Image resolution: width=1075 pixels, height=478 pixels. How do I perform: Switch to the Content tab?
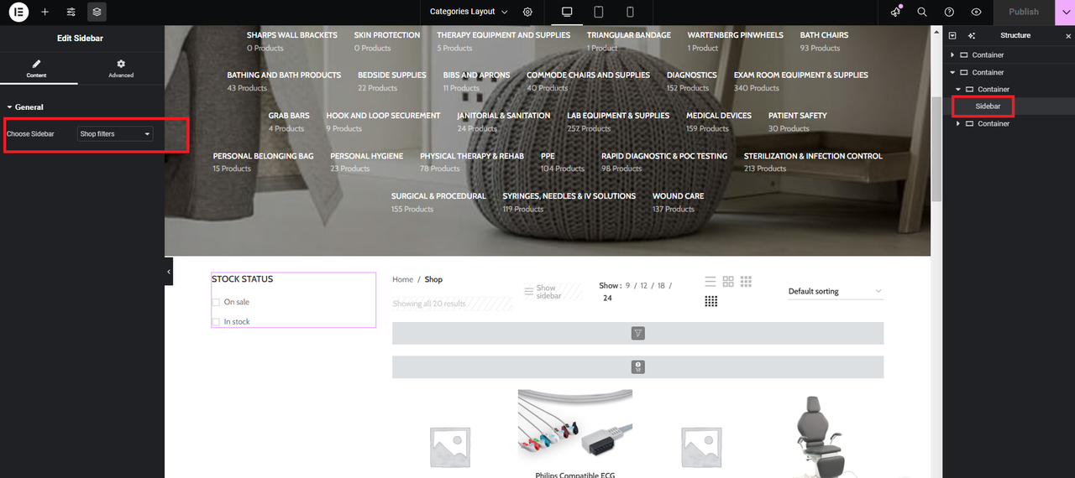(x=36, y=69)
